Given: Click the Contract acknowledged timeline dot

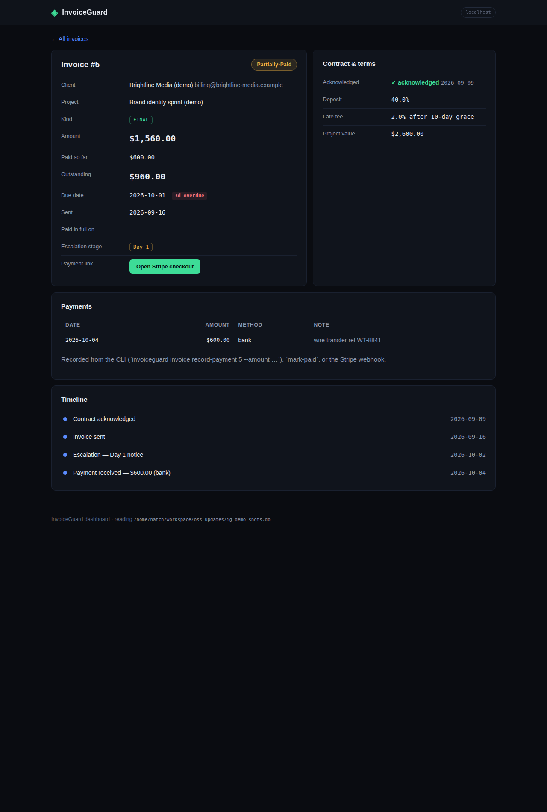Looking at the screenshot, I should pyautogui.click(x=65, y=419).
